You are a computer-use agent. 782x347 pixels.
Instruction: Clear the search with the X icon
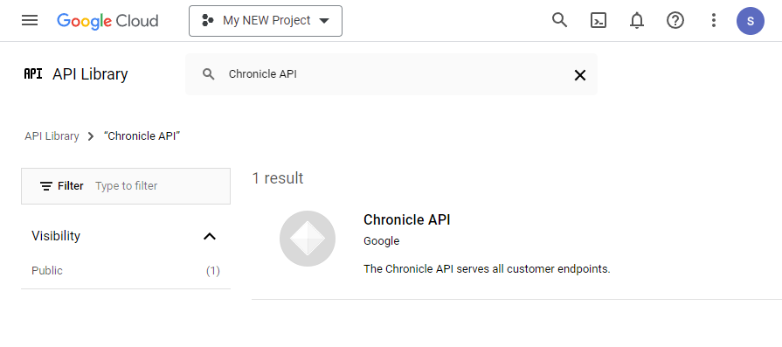(579, 75)
